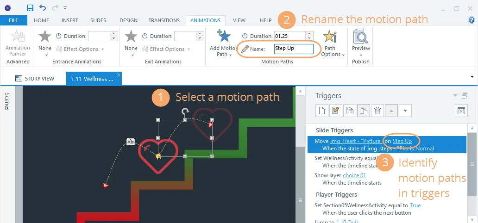This screenshot has height=223, width=478.
Task: Switch to the STORY VIEW tab
Action: [35, 79]
